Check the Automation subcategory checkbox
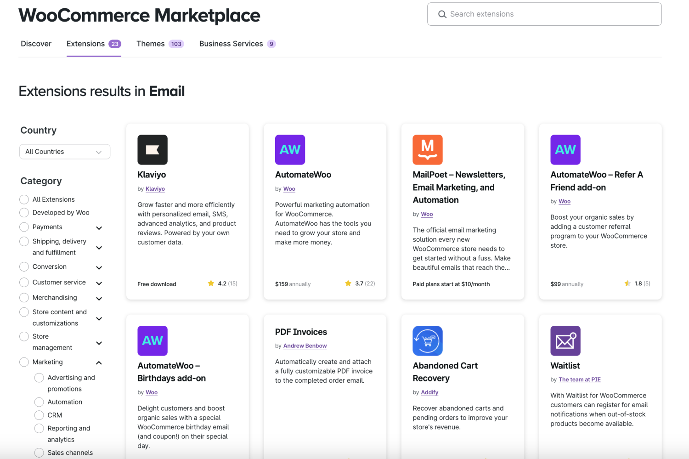This screenshot has height=459, width=689. (x=39, y=402)
